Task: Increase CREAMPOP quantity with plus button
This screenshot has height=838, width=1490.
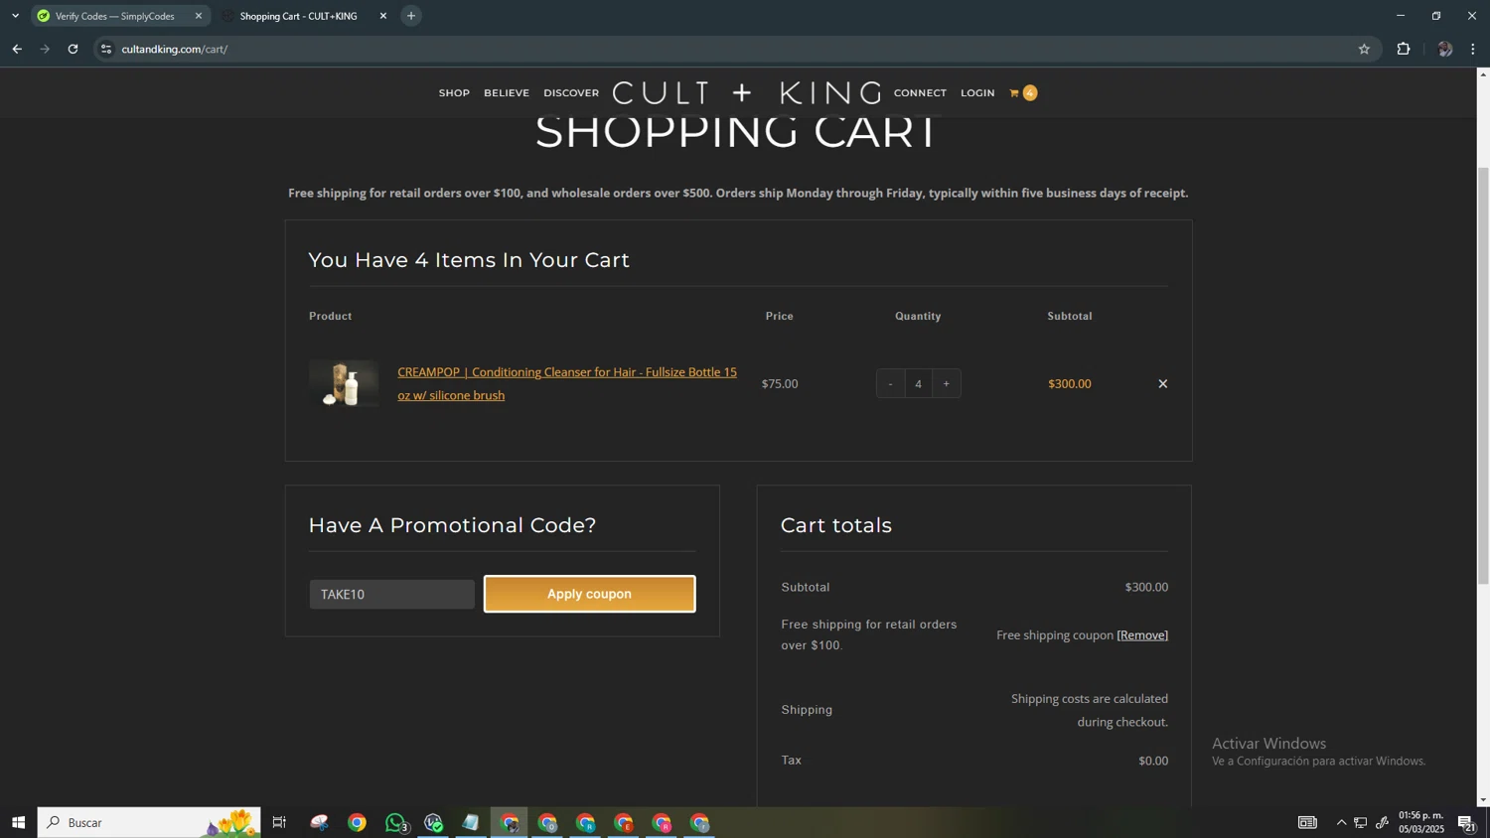Action: pos(946,384)
